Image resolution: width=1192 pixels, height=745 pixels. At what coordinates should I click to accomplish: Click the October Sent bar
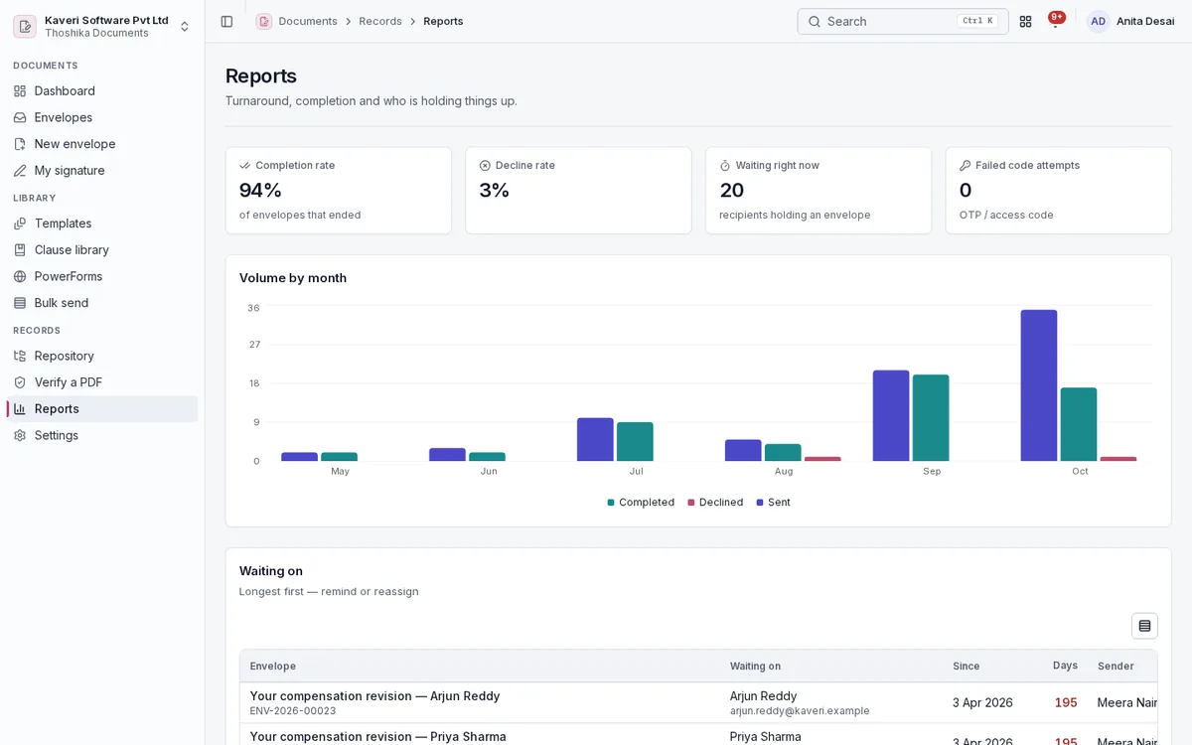(1039, 385)
